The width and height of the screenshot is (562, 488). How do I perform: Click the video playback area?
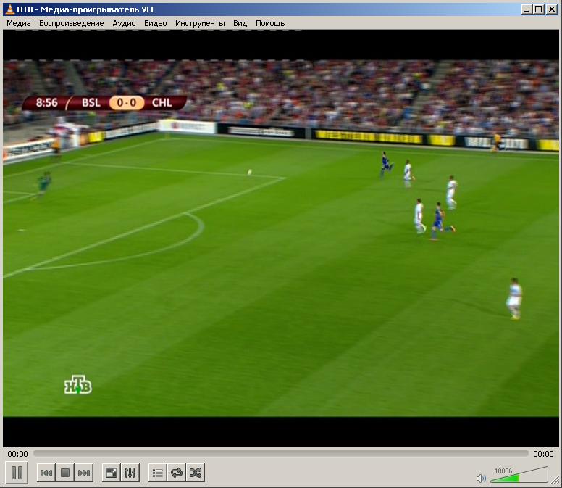[281, 239]
